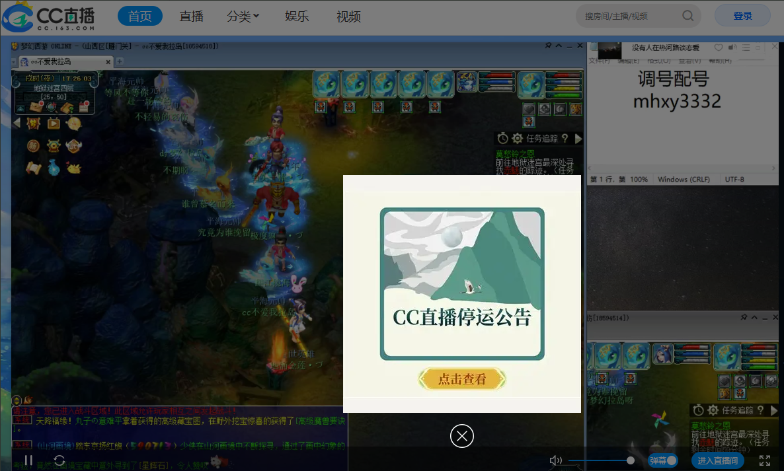The width and height of the screenshot is (784, 471).
Task: Select the cc不爱我拉岛 tab in the game window
Action: (x=64, y=61)
